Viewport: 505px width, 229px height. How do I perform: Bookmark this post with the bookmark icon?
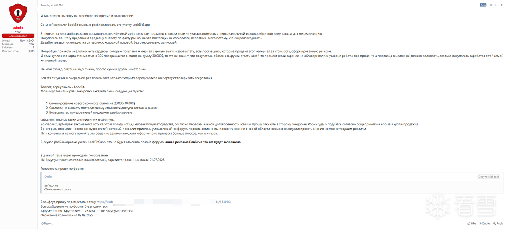tap(496, 5)
